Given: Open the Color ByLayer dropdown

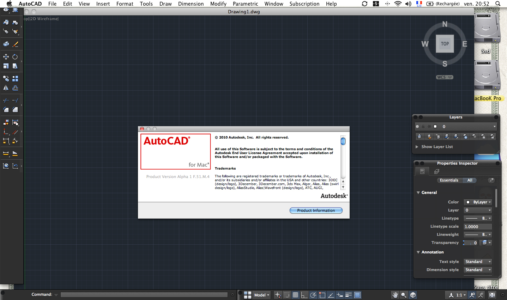Looking at the screenshot, I should click(478, 202).
